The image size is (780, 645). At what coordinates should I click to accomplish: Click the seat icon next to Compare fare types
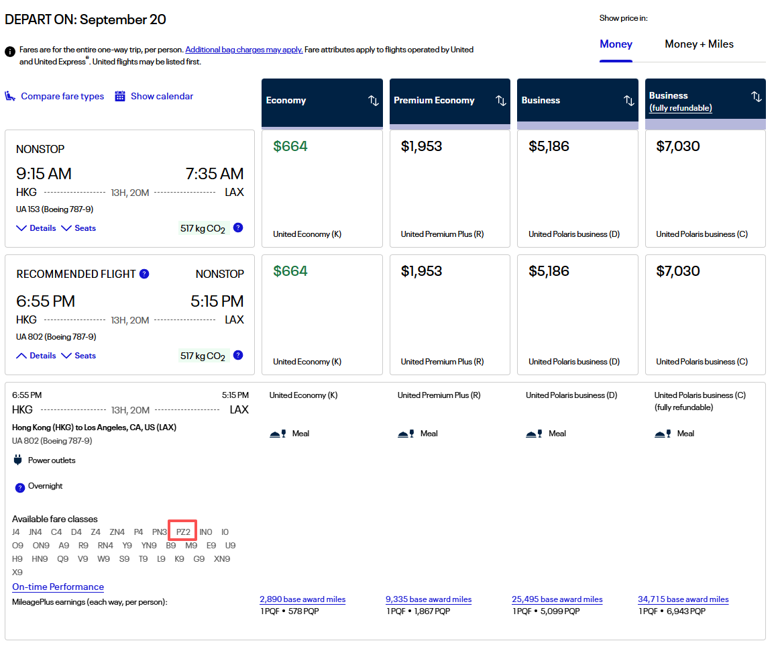[10, 96]
